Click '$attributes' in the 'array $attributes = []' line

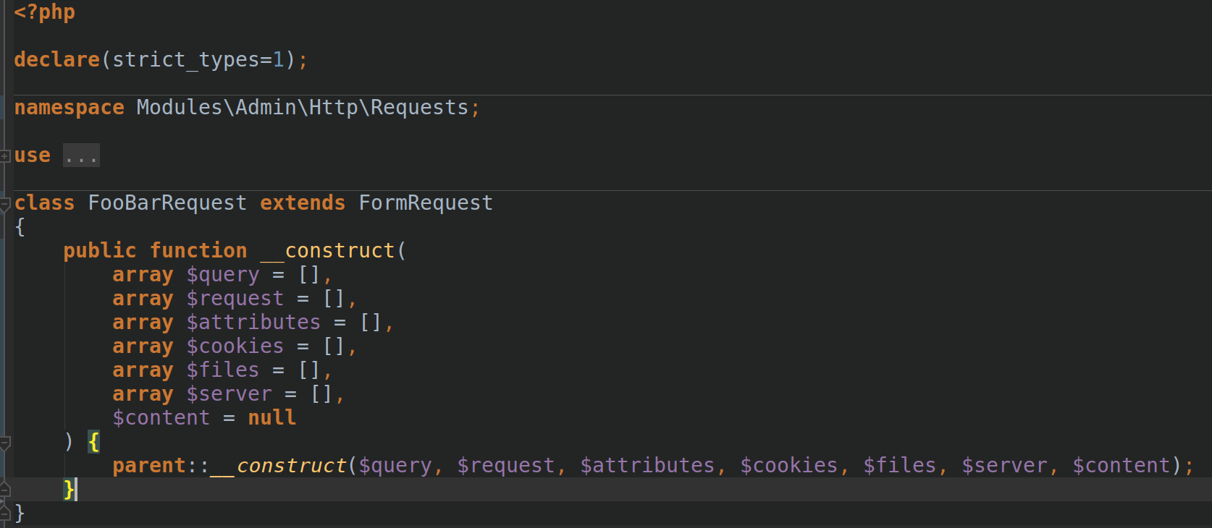tap(253, 323)
